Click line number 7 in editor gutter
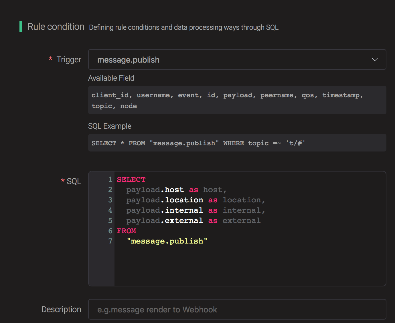The height and width of the screenshot is (323, 395). coord(110,241)
